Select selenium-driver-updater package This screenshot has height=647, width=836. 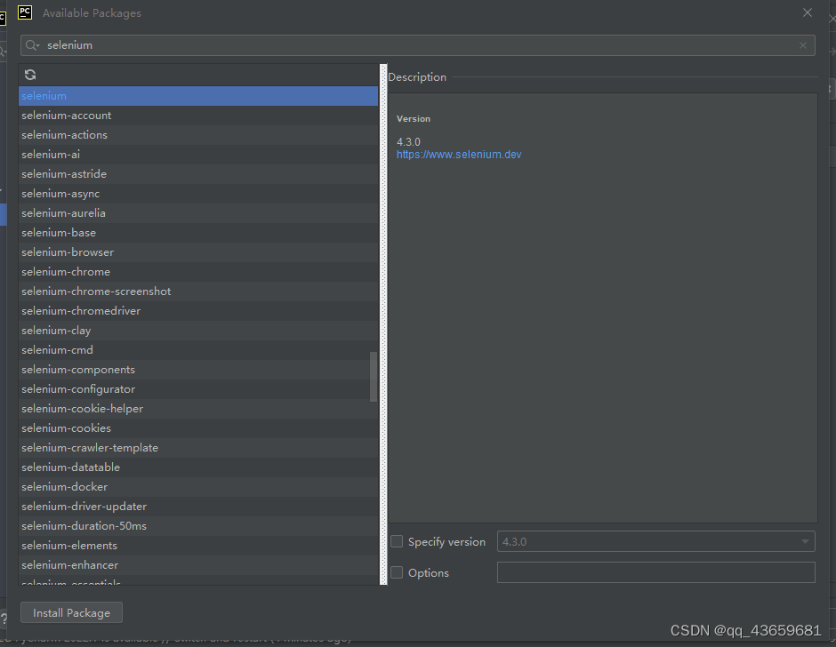click(x=198, y=507)
